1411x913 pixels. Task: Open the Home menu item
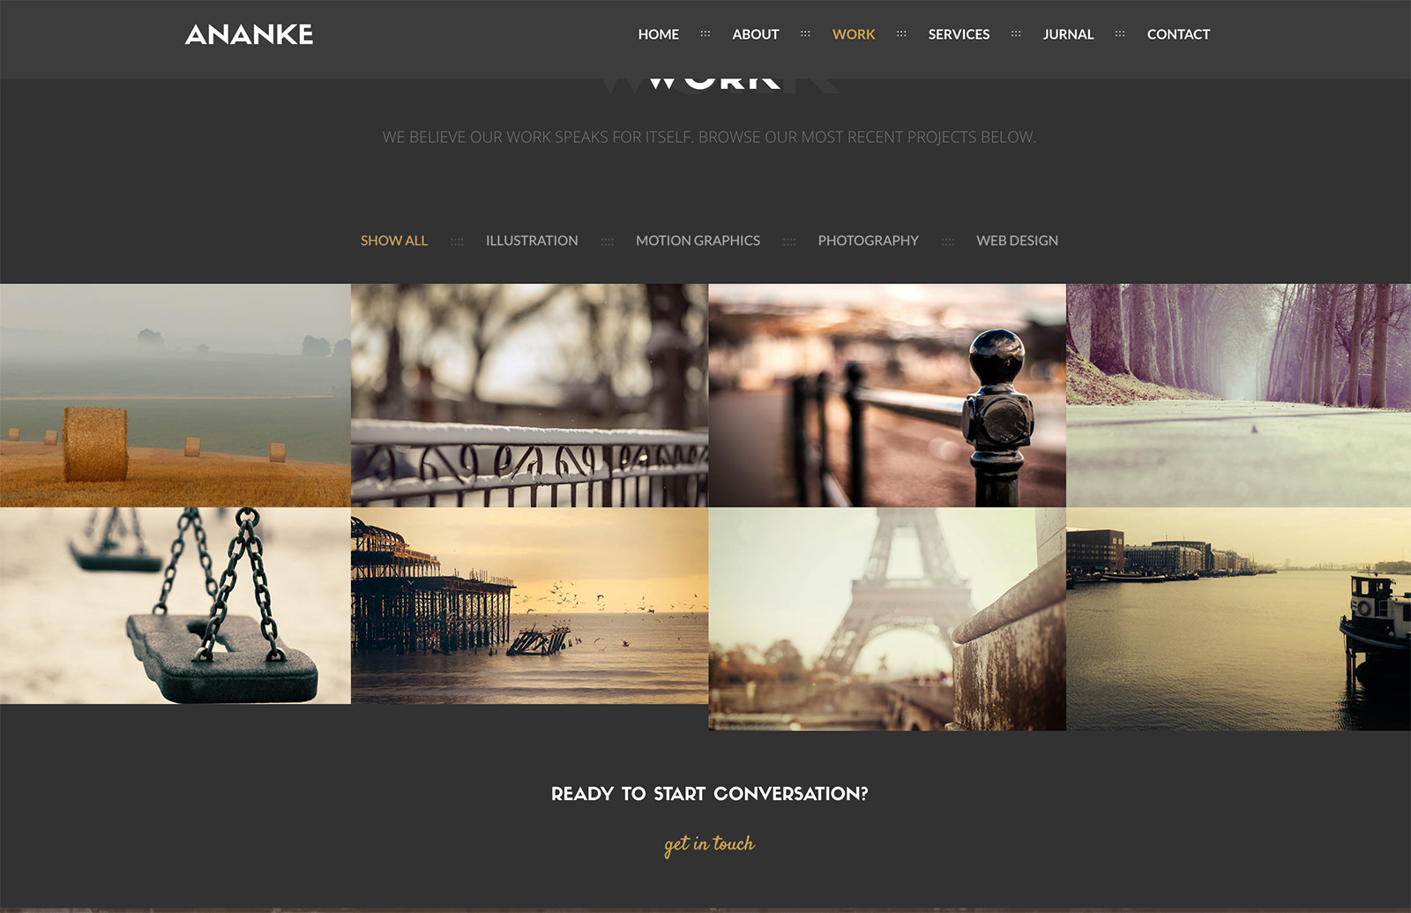click(x=658, y=34)
